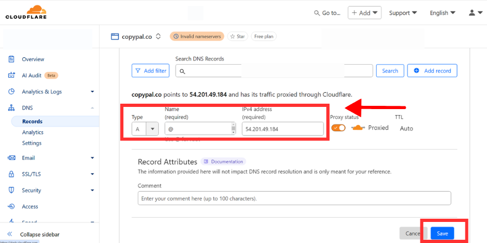Open the Record Attributes Documentation link
Screen dimensions: 487x243
223,161
